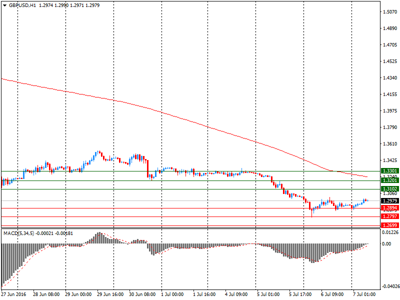Select the 1.3102 green price level label
This screenshot has height=300, width=400.
pos(390,189)
